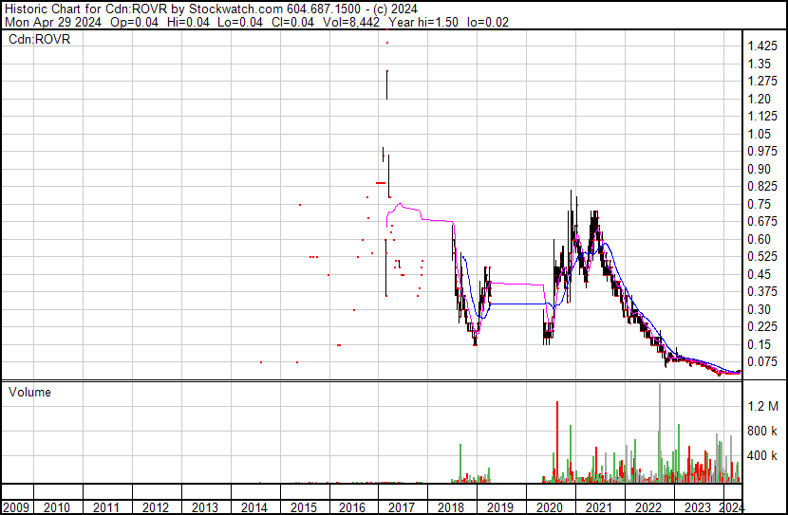Click the 'lo=0.02' year low text
The width and height of the screenshot is (788, 515).
pos(487,22)
